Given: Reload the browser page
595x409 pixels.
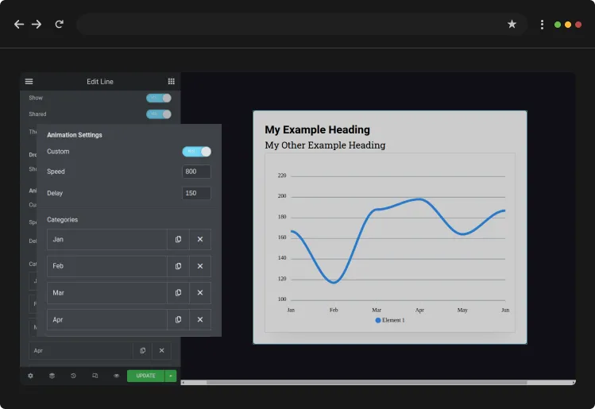Looking at the screenshot, I should (x=60, y=25).
